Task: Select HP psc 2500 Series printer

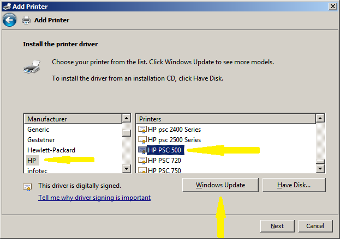Action: [174, 140]
